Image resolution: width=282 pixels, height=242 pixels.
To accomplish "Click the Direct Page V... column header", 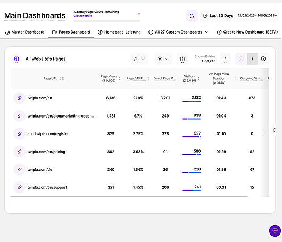I will (164, 78).
